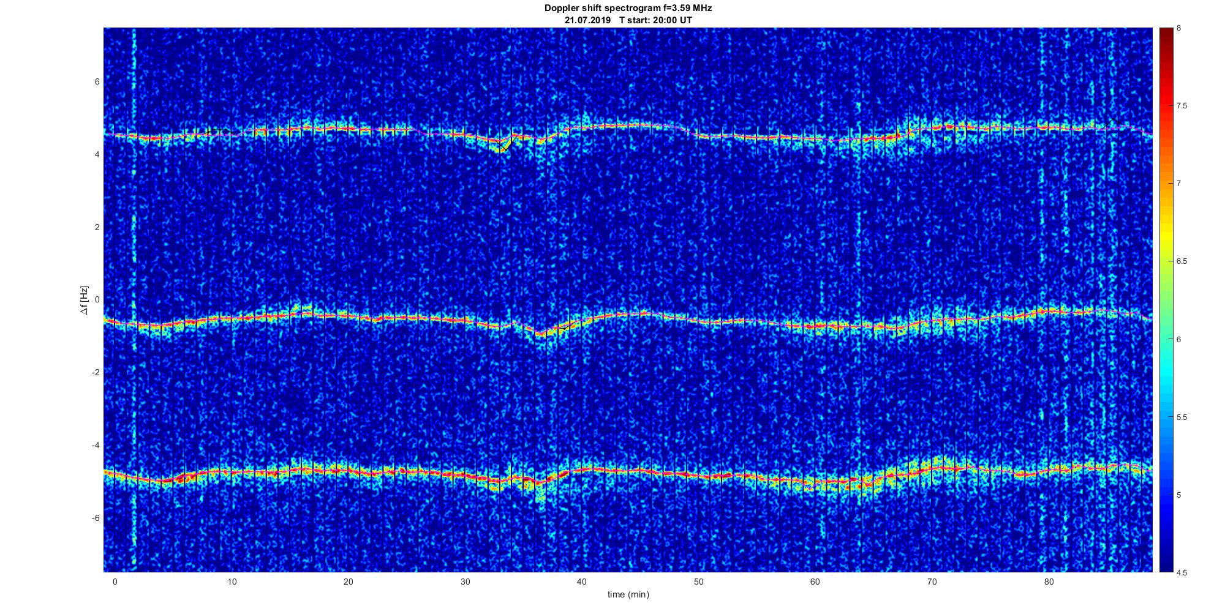Click the x-axis tick label 70
This screenshot has width=1225, height=614.
(932, 581)
